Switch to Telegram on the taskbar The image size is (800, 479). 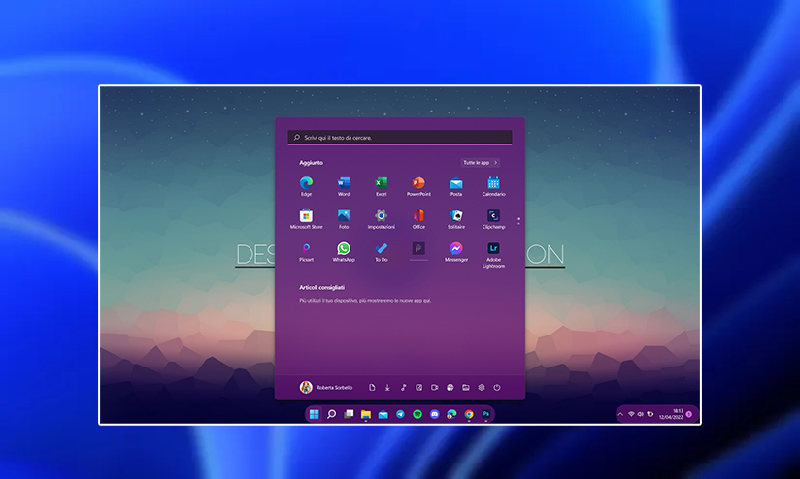click(x=401, y=414)
